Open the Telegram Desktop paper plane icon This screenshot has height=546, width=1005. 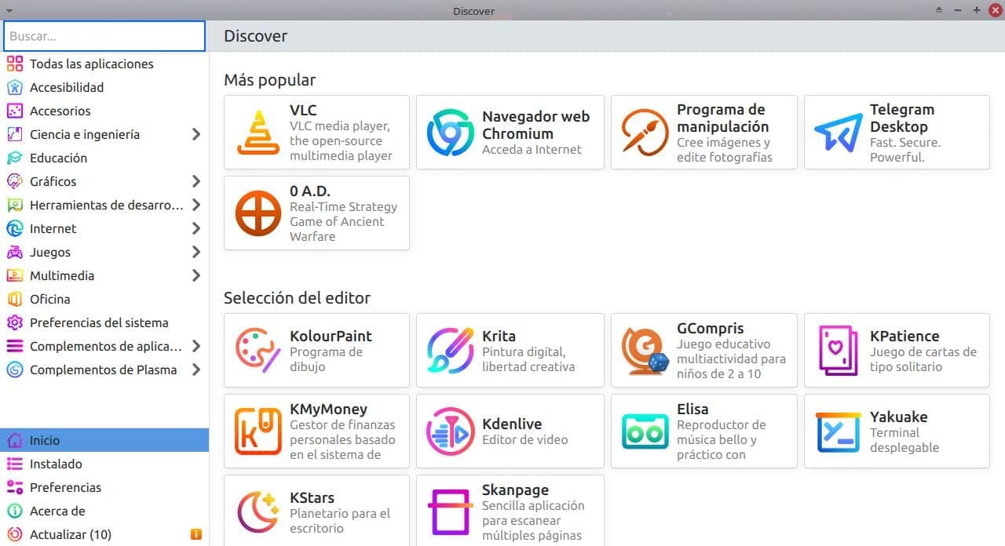838,133
